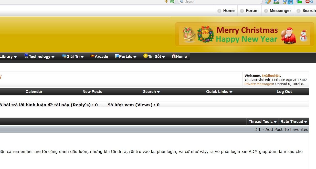Open the Private Messages link
Image resolution: width=316 pixels, height=169 pixels.
(x=259, y=84)
